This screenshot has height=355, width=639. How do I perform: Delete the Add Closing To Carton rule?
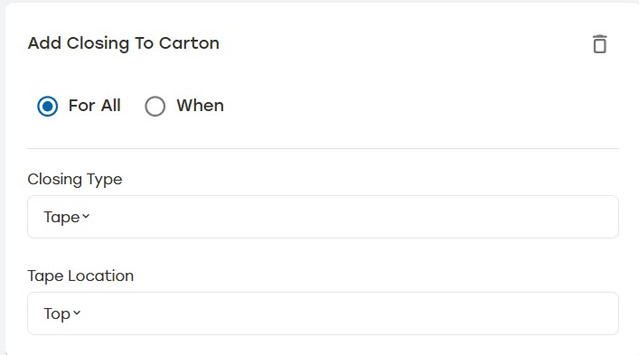tap(599, 44)
